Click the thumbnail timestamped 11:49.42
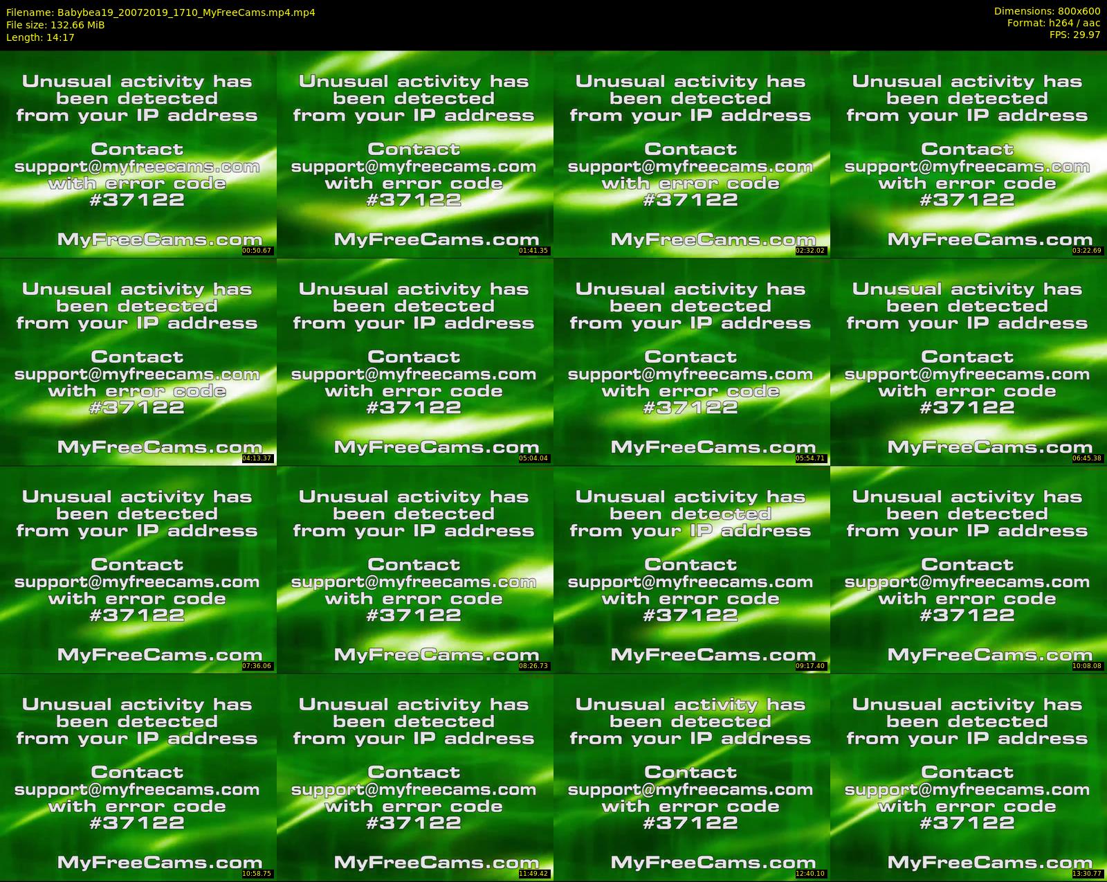 pos(415,777)
